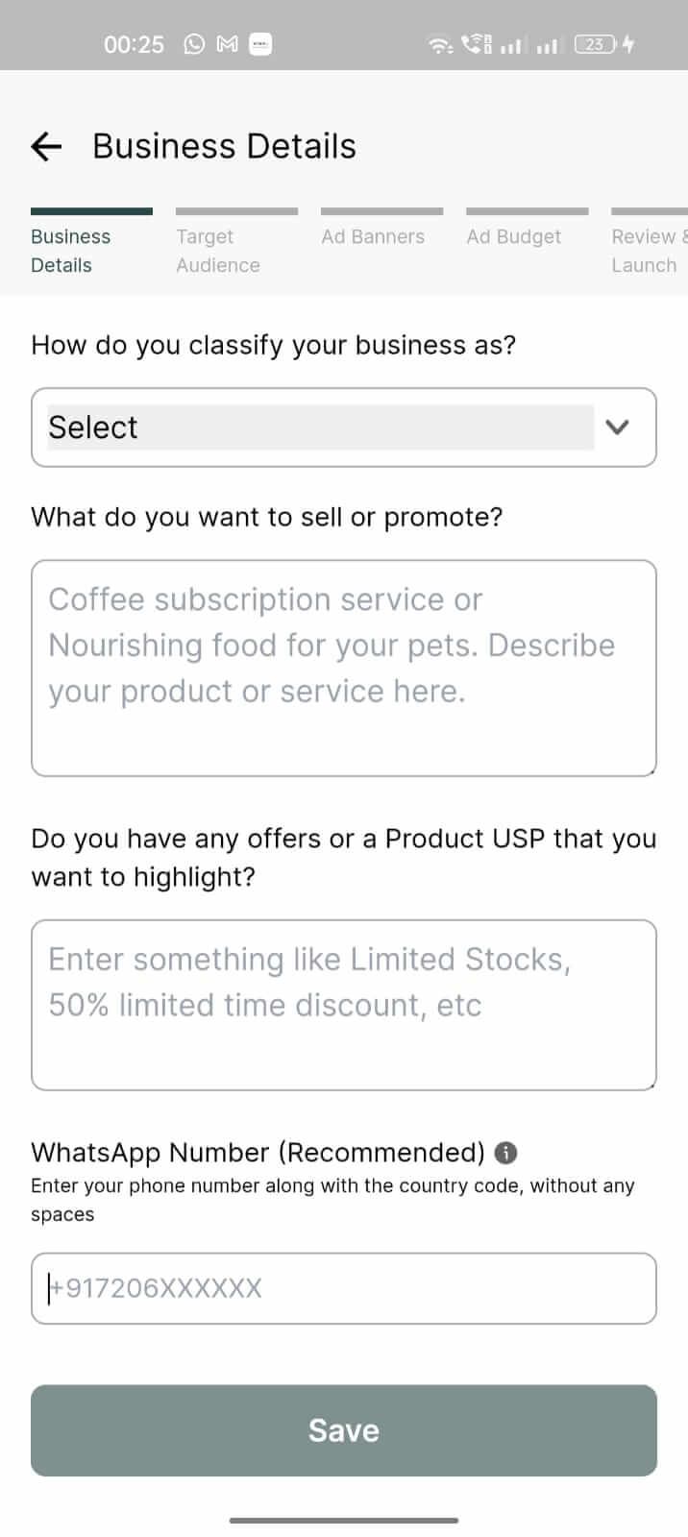688x1537 pixels.
Task: Tap the WhatsApp Number info icon
Action: 505,1153
